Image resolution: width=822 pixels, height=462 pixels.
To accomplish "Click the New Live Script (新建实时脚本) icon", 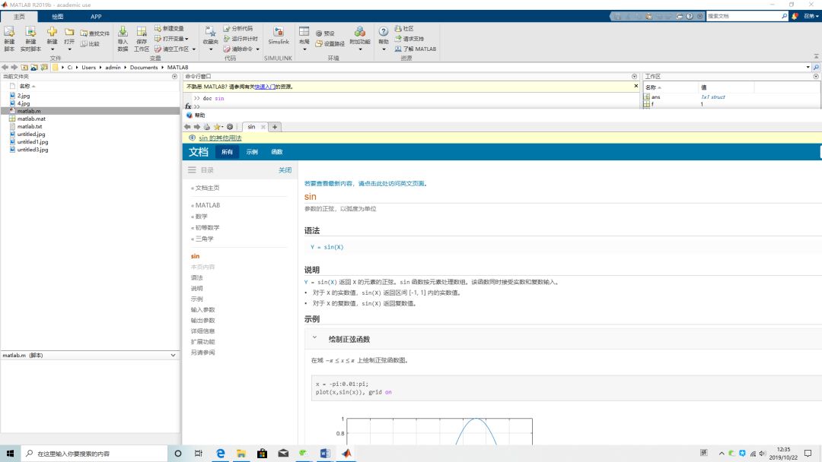I will tap(30, 33).
